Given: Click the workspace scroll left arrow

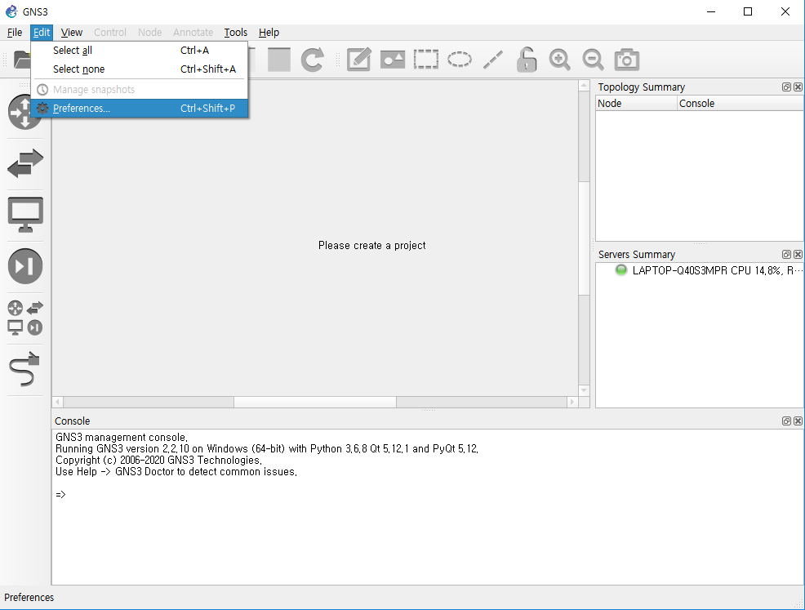Looking at the screenshot, I should click(57, 402).
